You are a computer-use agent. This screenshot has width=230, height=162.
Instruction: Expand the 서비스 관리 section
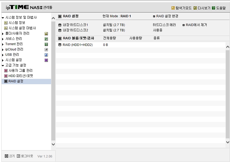click(x=3, y=39)
